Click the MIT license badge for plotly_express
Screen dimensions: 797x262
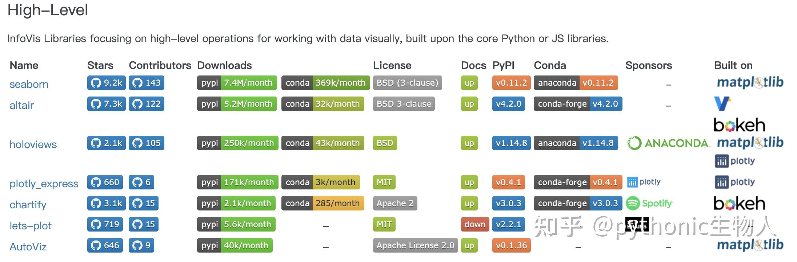(x=384, y=182)
